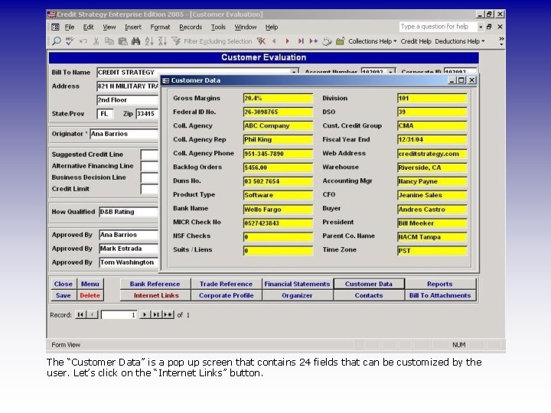Click the Type a question for help box
Viewport: 551px width, 413px height.
click(438, 27)
